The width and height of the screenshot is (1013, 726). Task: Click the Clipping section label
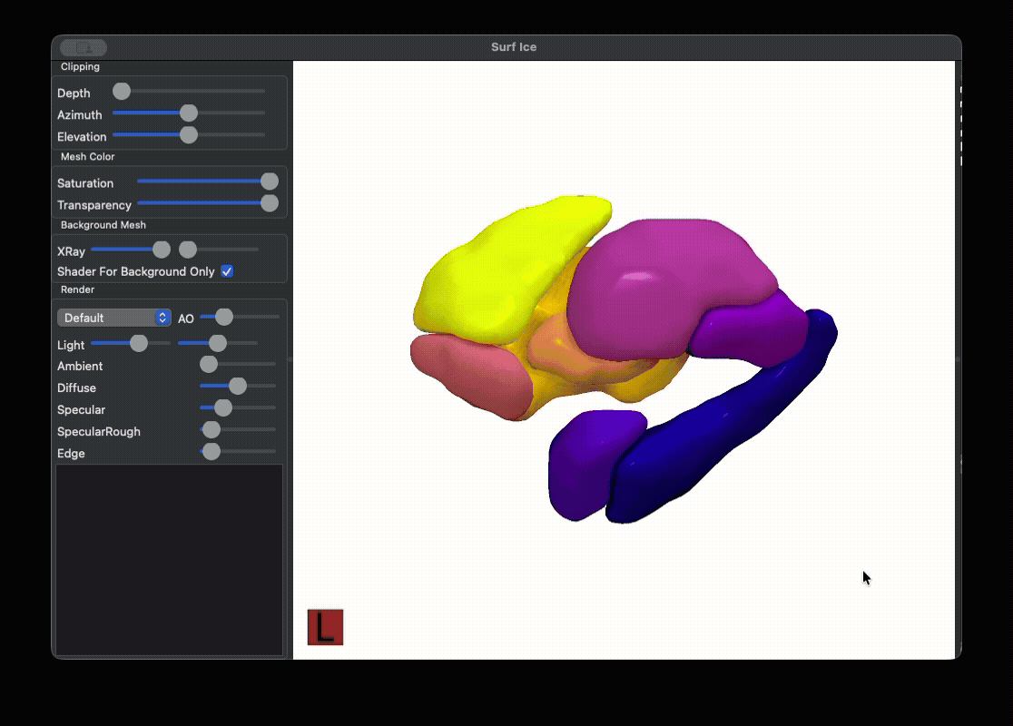pyautogui.click(x=80, y=66)
